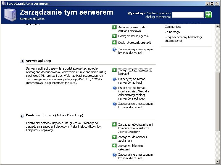Collapse the Kontroler domeny (Active Directory) section
221x165 pixels.
[22, 116]
